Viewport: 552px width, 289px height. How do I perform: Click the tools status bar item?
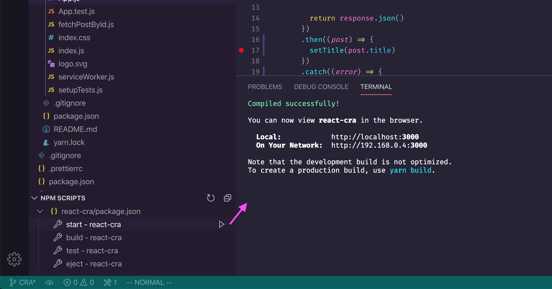pos(110,282)
